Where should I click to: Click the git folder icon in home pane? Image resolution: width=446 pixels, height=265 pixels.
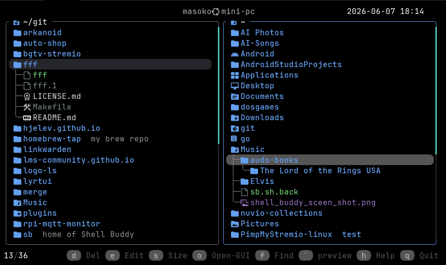pos(235,128)
